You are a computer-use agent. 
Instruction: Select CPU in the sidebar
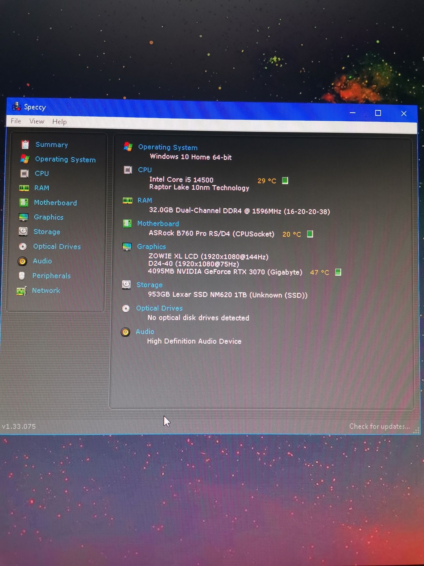pos(42,173)
